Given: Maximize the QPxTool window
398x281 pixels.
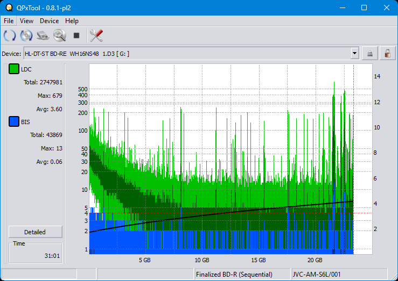Looking at the screenshot, I should point(364,8).
